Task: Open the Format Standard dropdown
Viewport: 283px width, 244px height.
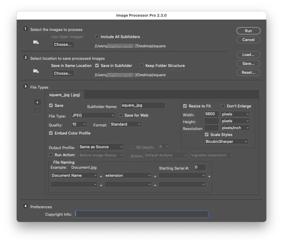Action: pos(126,124)
